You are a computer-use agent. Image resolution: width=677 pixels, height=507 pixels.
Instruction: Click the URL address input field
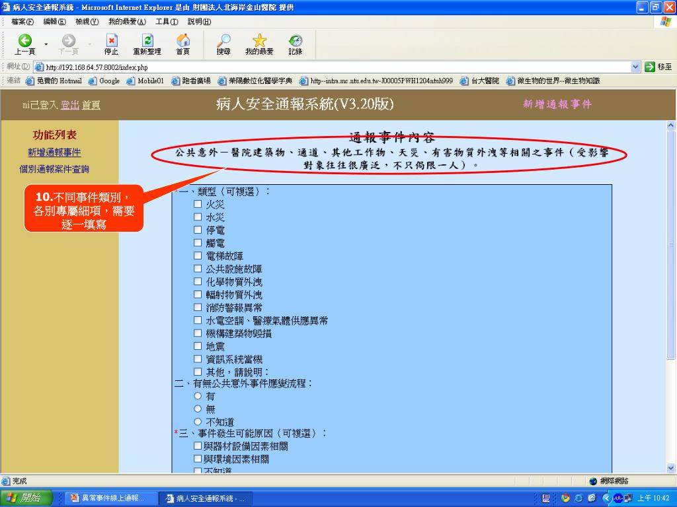[x=333, y=67]
